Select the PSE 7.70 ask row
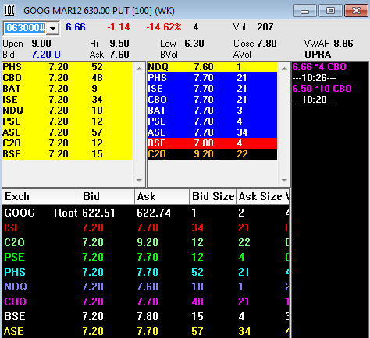The image size is (370, 338). point(212,121)
